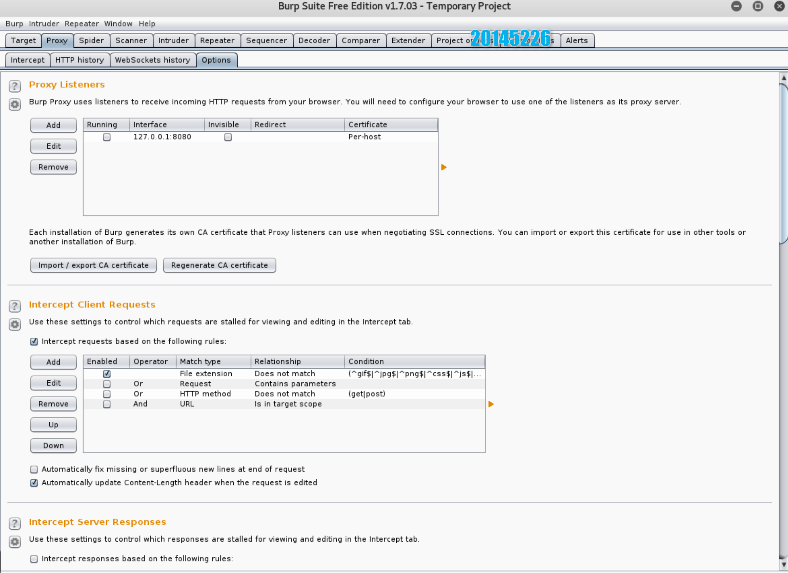The width and height of the screenshot is (788, 573).
Task: Add a new intercept request rule
Action: pyautogui.click(x=53, y=362)
